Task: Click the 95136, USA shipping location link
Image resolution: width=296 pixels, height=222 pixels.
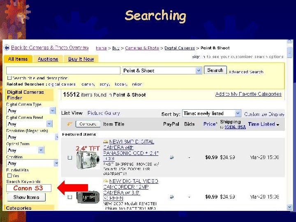Action: pos(235,127)
